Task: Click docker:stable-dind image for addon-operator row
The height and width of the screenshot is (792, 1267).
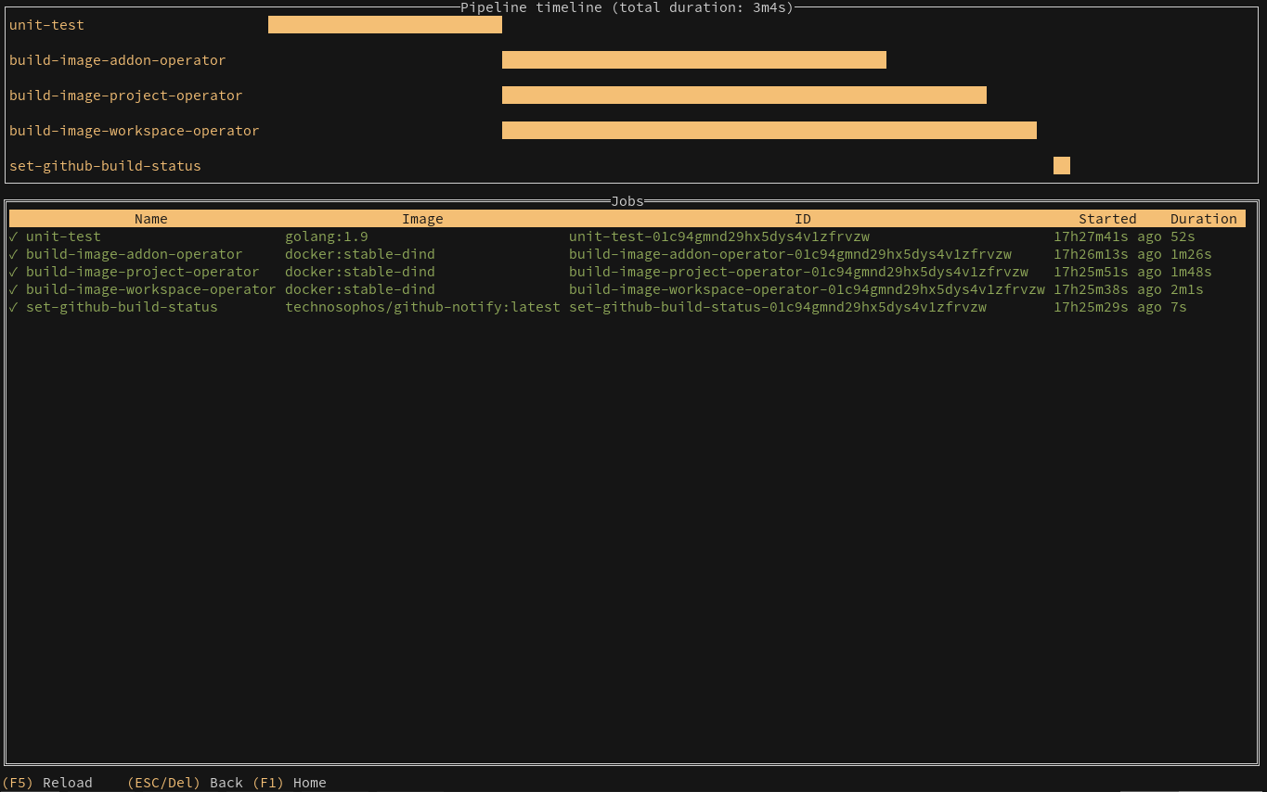Action: 359,254
